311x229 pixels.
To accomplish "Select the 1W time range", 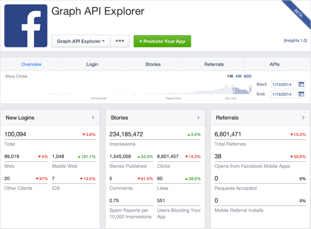I will 230,76.
